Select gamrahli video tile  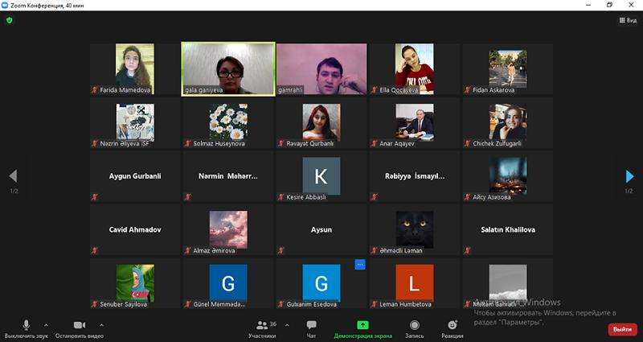(322, 69)
